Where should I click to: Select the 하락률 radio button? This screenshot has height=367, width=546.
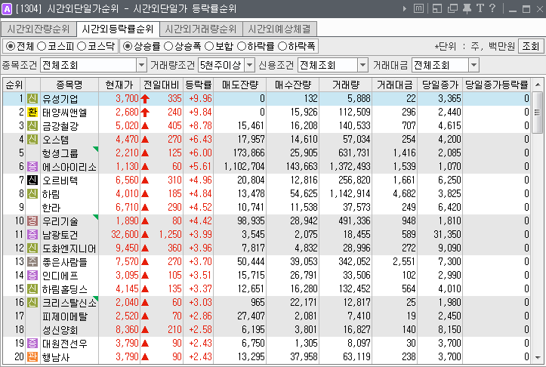242,46
